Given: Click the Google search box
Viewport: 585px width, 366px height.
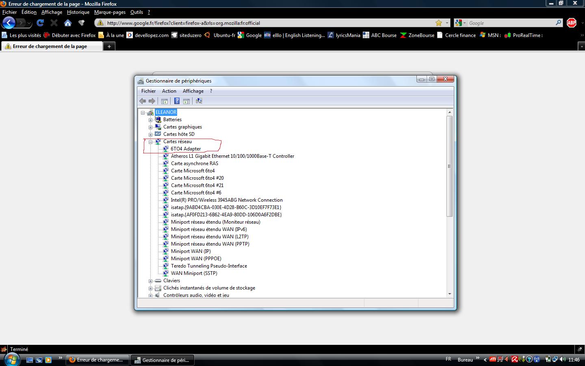Looking at the screenshot, I should (x=510, y=23).
